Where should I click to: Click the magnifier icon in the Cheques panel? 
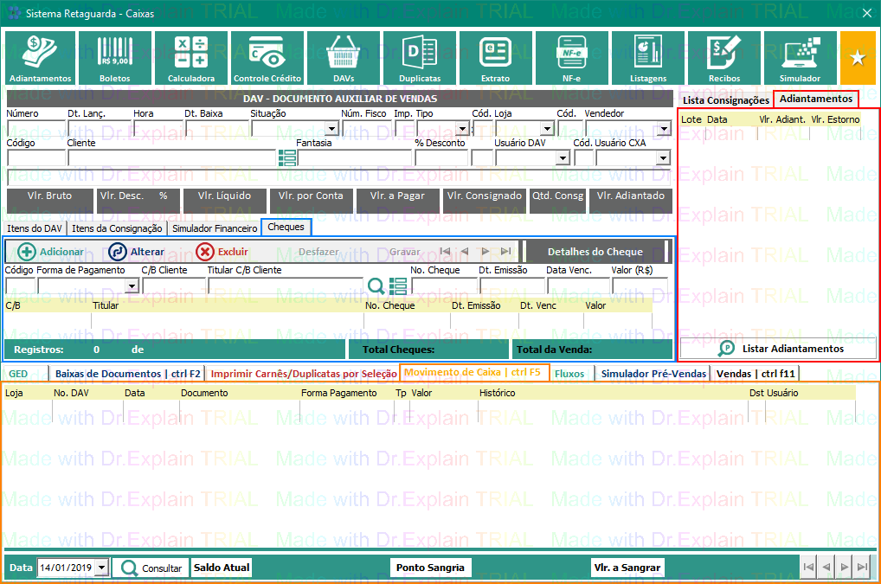pyautogui.click(x=376, y=286)
